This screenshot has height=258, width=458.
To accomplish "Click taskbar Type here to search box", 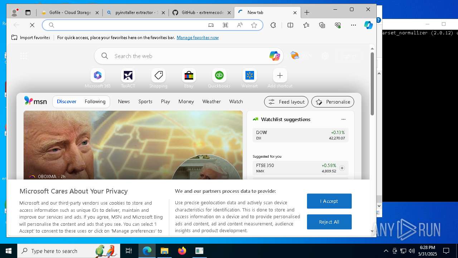I will point(69,251).
